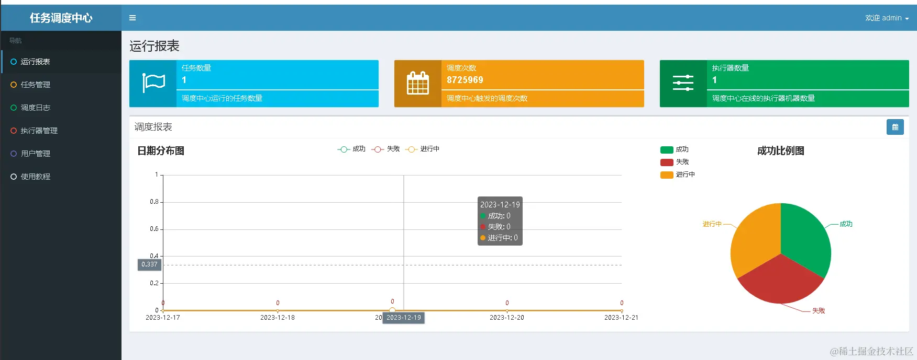Click 调度中心触发的调度次数 description text
This screenshot has width=917, height=360.
[x=487, y=98]
